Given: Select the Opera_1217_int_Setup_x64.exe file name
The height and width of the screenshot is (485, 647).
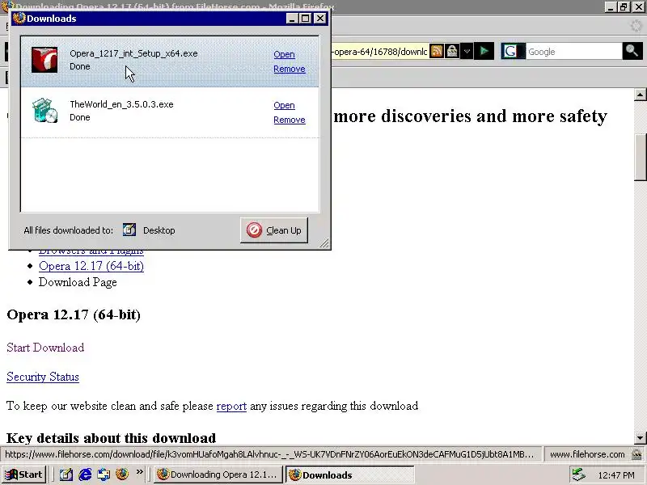Looking at the screenshot, I should point(133,53).
